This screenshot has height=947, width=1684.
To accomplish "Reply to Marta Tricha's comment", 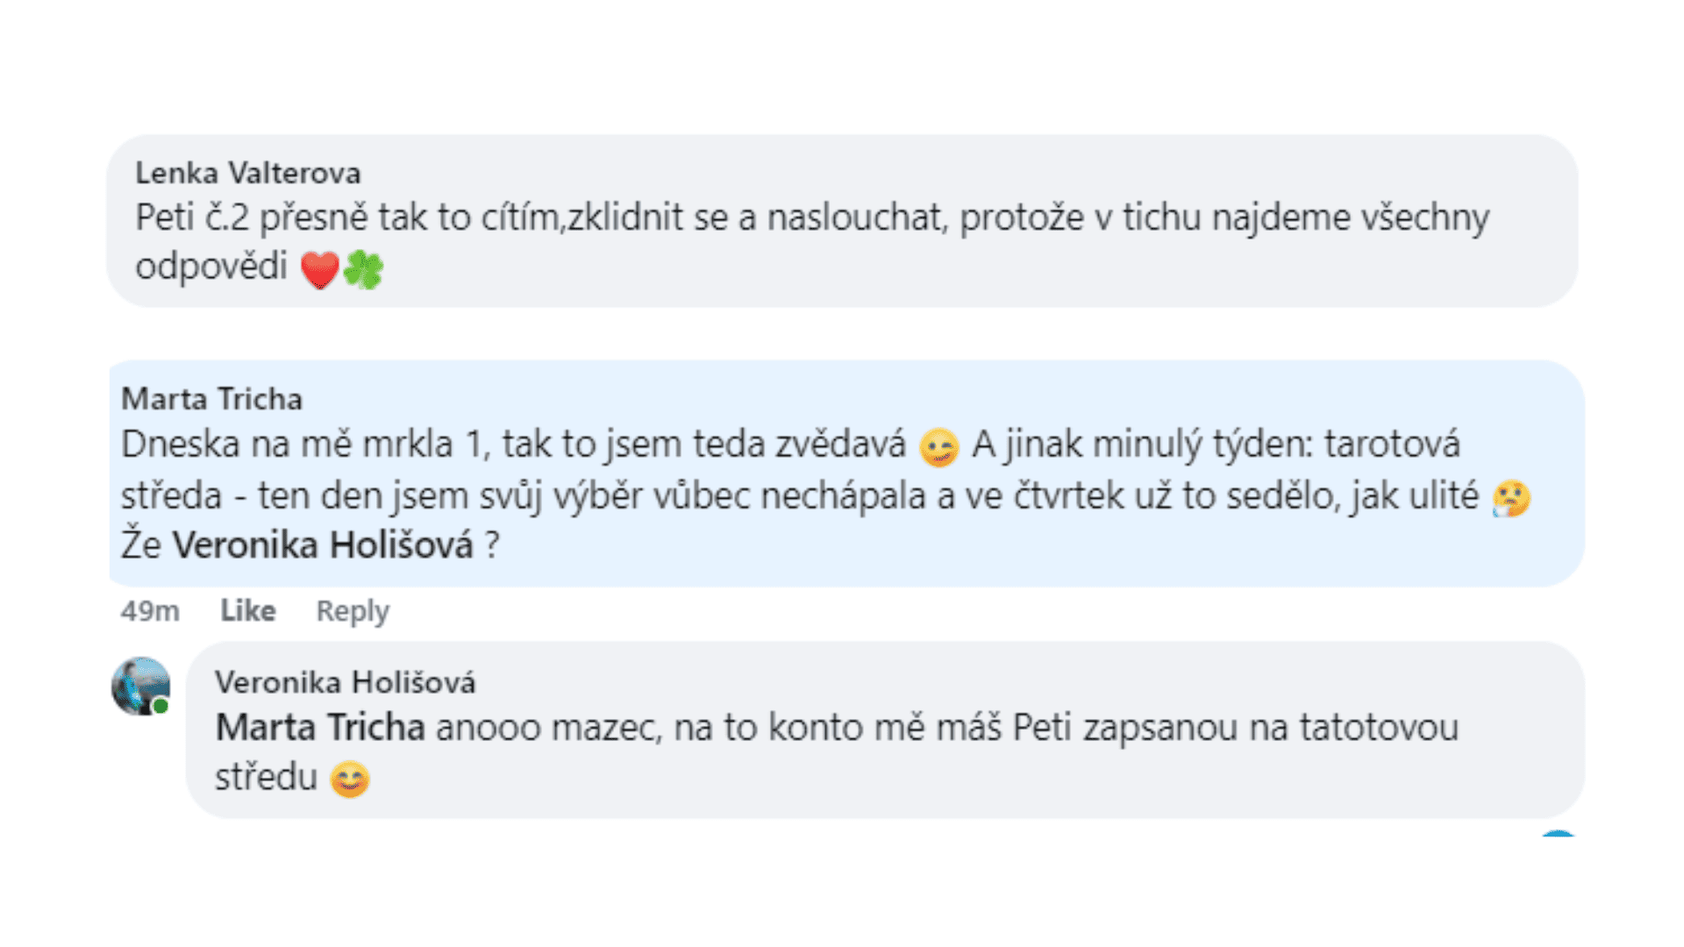I will click(x=353, y=610).
